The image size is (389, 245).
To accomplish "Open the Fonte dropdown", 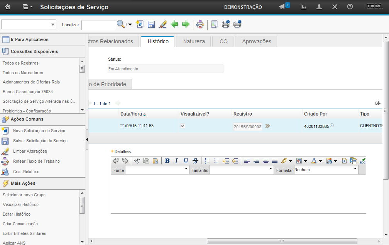I will click(157, 170).
